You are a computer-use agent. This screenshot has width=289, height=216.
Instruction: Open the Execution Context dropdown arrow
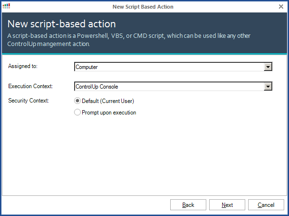(268, 87)
